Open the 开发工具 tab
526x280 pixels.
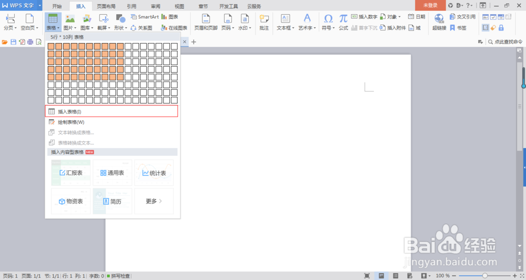(x=228, y=6)
